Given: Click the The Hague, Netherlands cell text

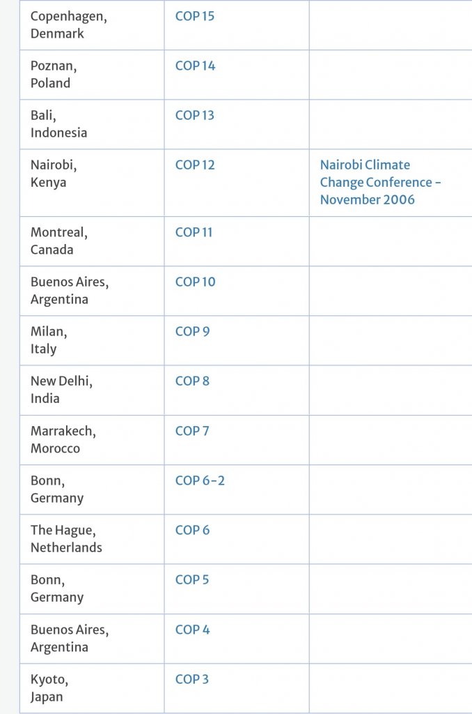Looking at the screenshot, I should tap(66, 539).
